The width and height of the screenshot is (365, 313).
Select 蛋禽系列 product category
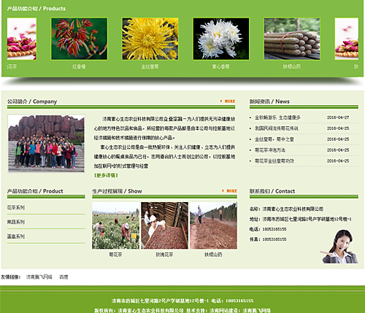click(16, 236)
